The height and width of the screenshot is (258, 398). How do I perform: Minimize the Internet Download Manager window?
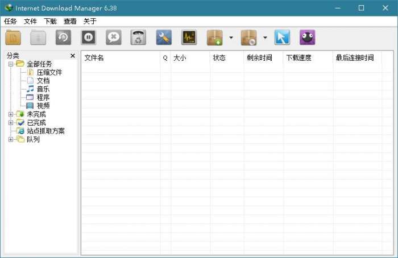[338, 8]
